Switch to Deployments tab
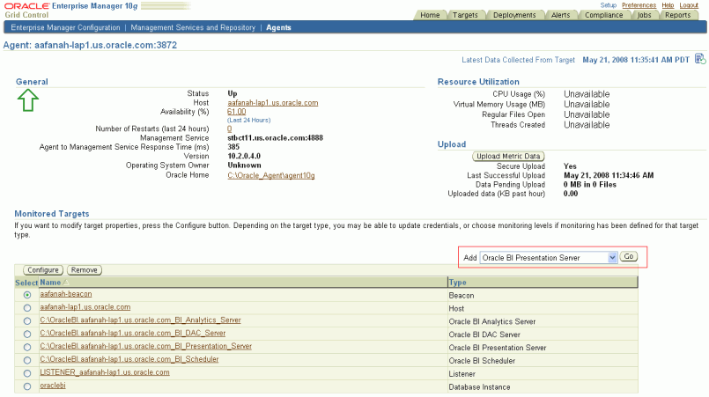This screenshot has width=709, height=397. point(514,15)
